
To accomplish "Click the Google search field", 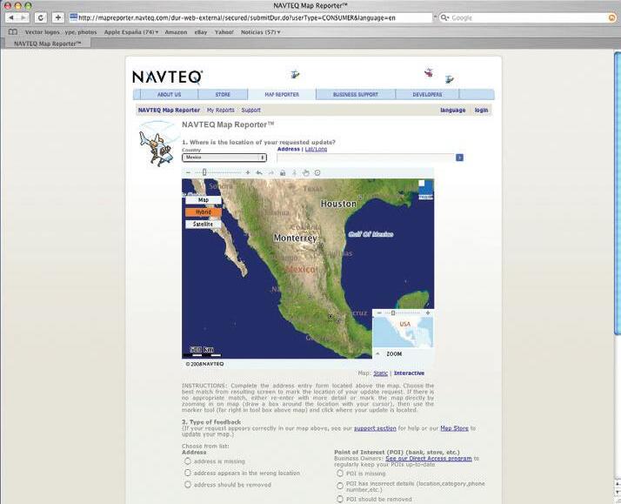I will (x=528, y=17).
